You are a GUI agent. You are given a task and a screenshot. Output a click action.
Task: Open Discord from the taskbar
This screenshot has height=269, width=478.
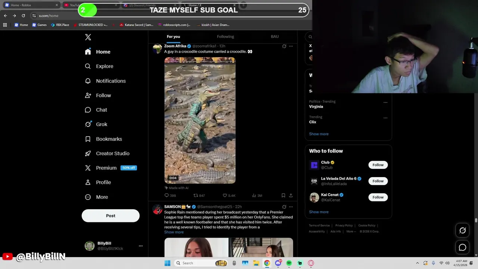[x=278, y=263]
